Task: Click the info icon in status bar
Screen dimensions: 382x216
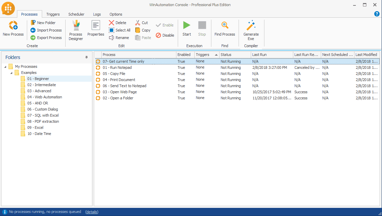Action: (x=4, y=212)
